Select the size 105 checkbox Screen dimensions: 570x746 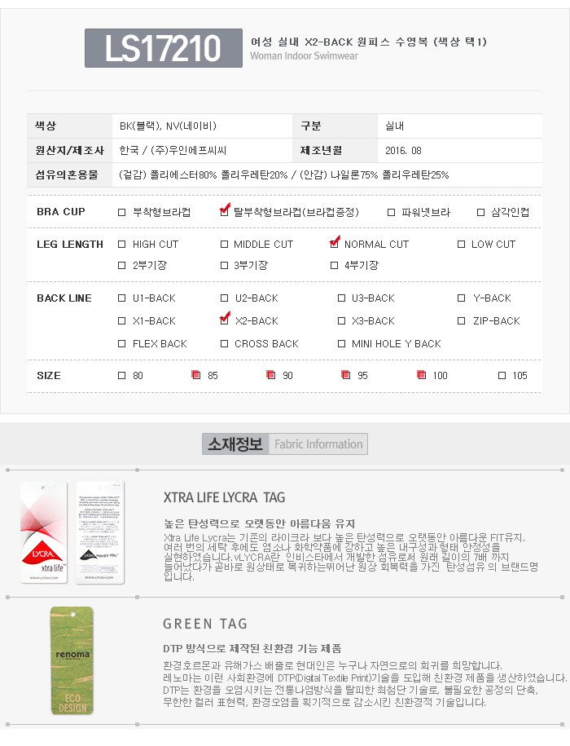pos(502,376)
